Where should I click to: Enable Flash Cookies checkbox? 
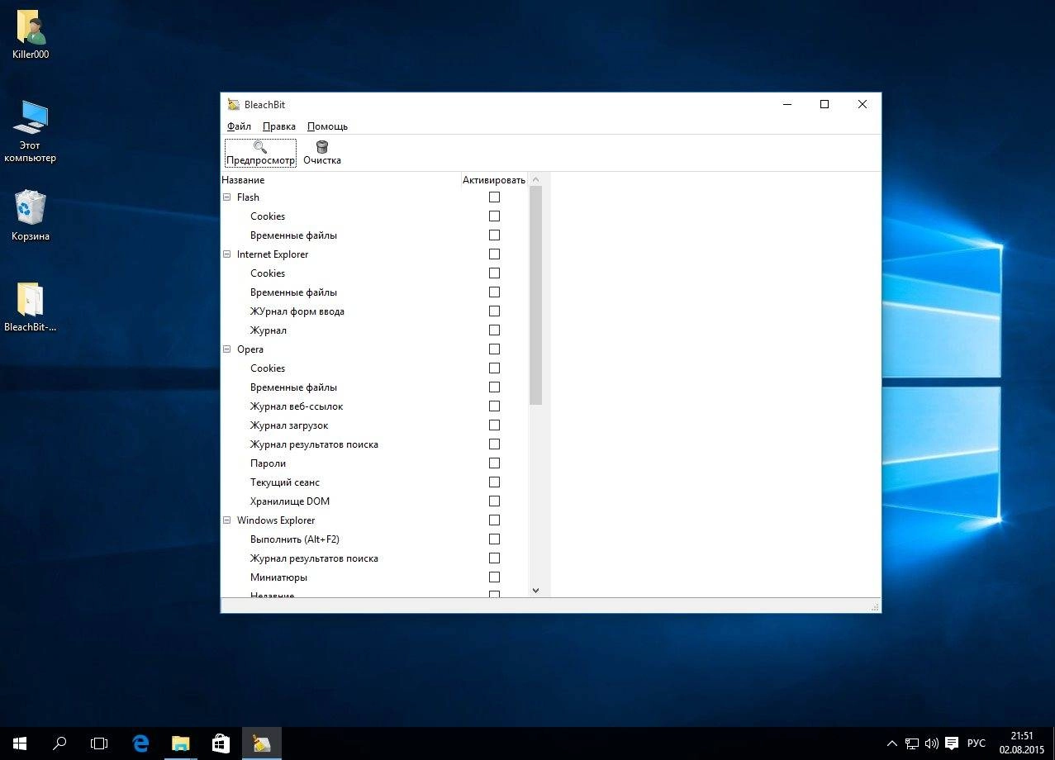tap(494, 216)
